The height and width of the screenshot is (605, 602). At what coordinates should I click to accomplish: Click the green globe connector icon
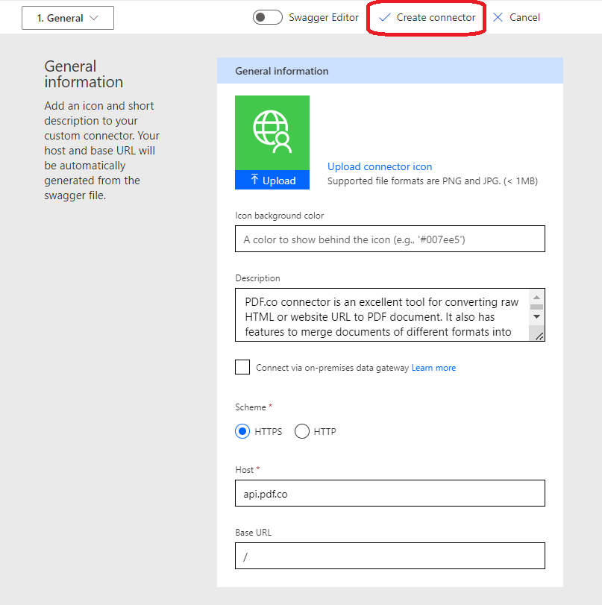point(272,132)
